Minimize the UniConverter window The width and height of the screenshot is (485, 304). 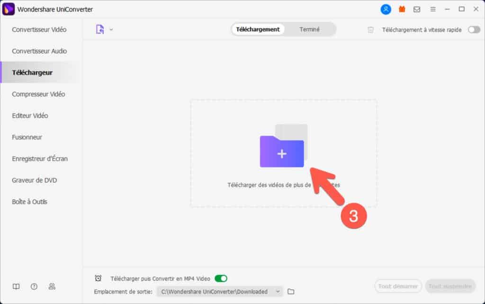[447, 9]
